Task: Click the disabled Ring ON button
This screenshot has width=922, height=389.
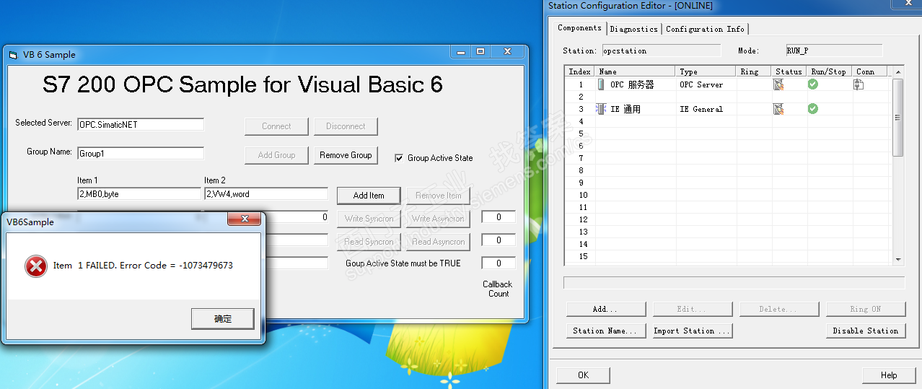Action: [866, 309]
